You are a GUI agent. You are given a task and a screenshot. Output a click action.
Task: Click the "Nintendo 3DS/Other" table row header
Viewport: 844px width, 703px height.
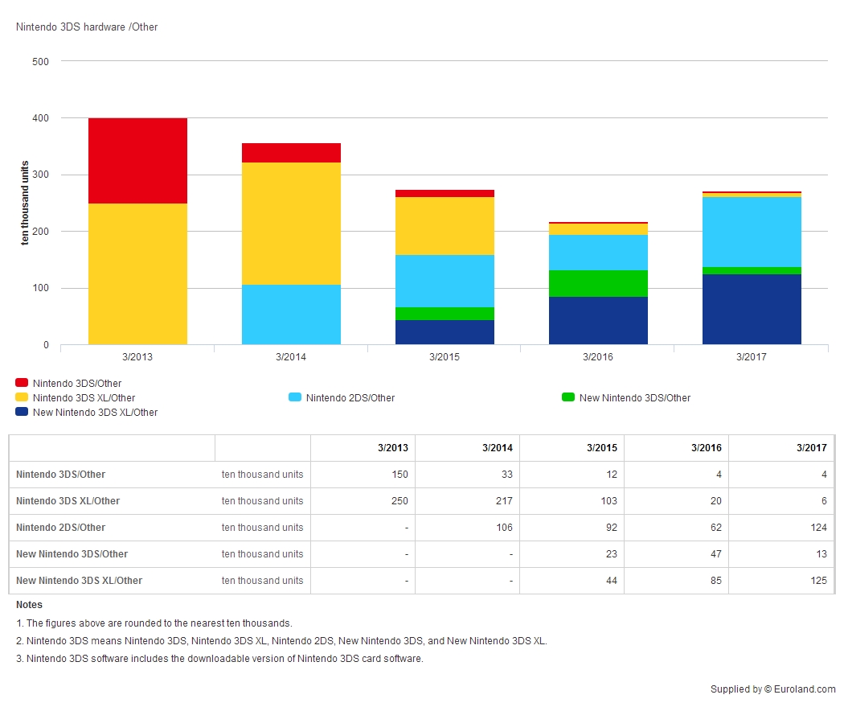(61, 475)
